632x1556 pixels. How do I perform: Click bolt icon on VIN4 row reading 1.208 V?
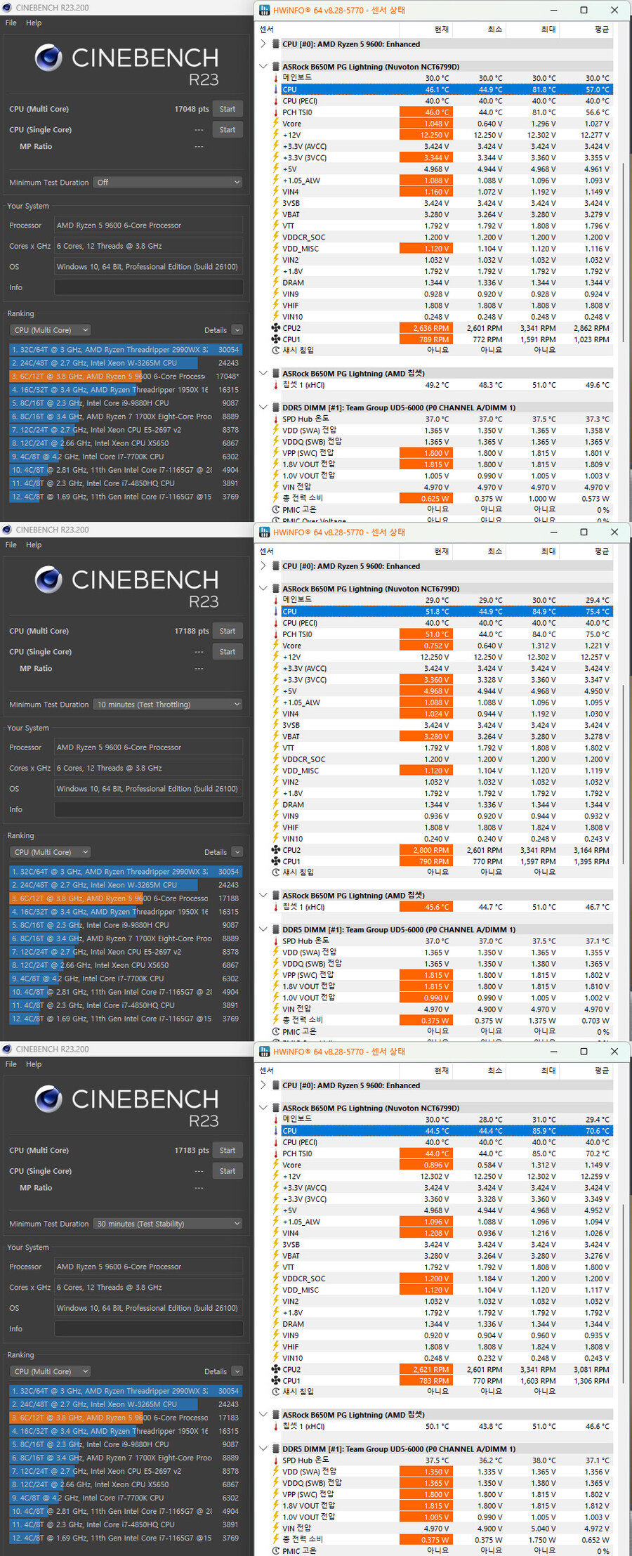(276, 1233)
